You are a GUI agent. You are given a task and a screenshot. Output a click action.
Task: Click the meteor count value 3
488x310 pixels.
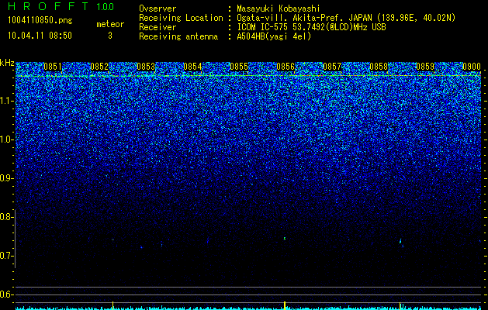pyautogui.click(x=110, y=36)
